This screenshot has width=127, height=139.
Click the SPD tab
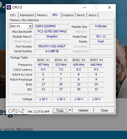[55, 15]
